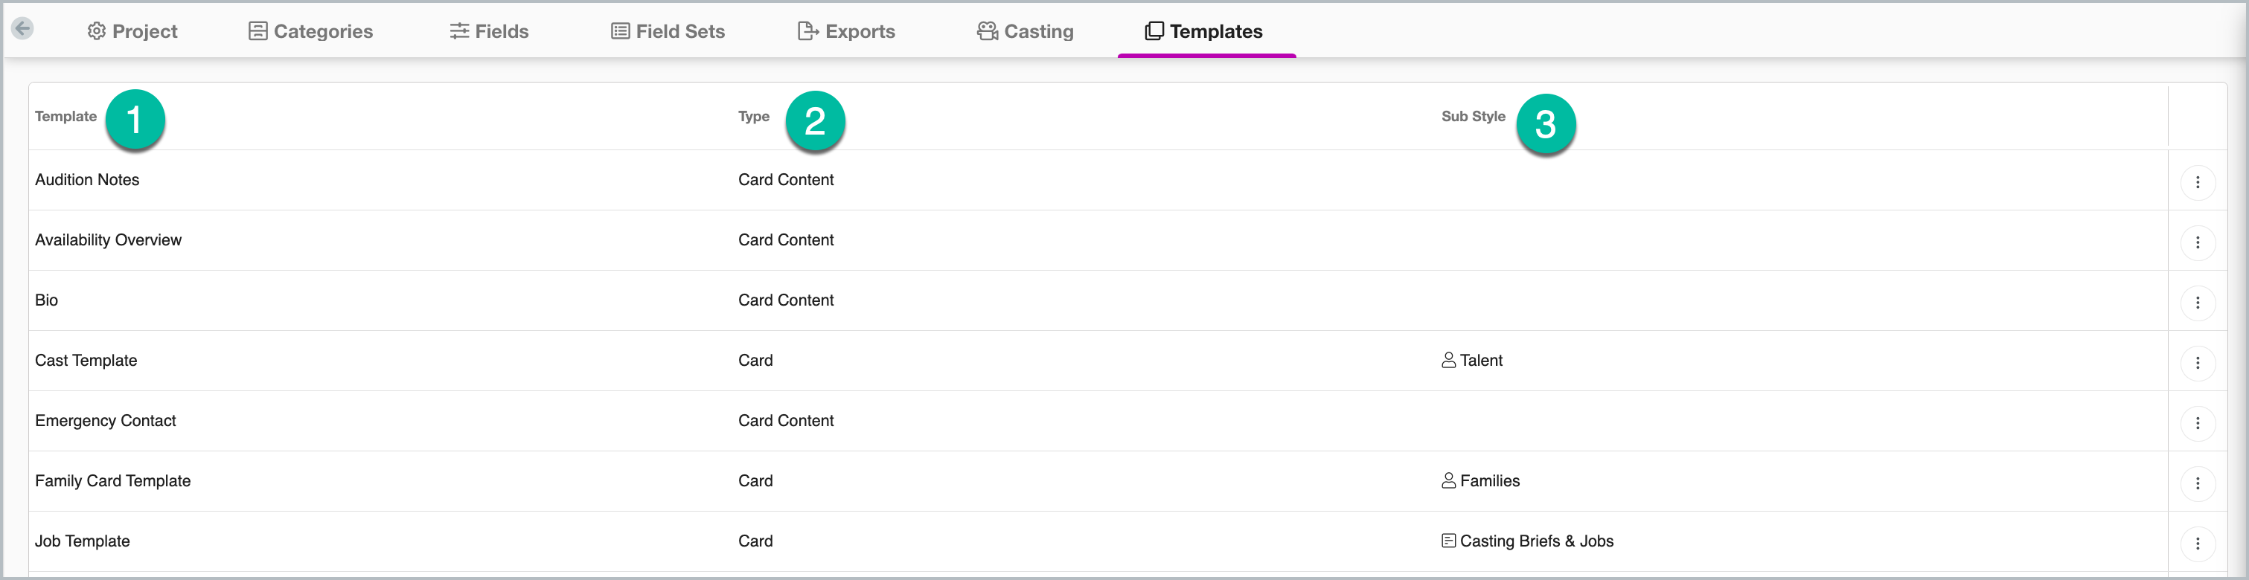Viewport: 2249px width, 580px height.
Task: Click Card Content type for Audition Notes
Action: click(x=786, y=180)
